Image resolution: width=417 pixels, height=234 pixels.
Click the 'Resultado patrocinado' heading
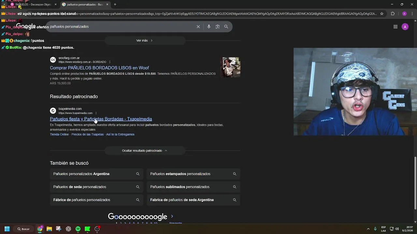pyautogui.click(x=74, y=97)
